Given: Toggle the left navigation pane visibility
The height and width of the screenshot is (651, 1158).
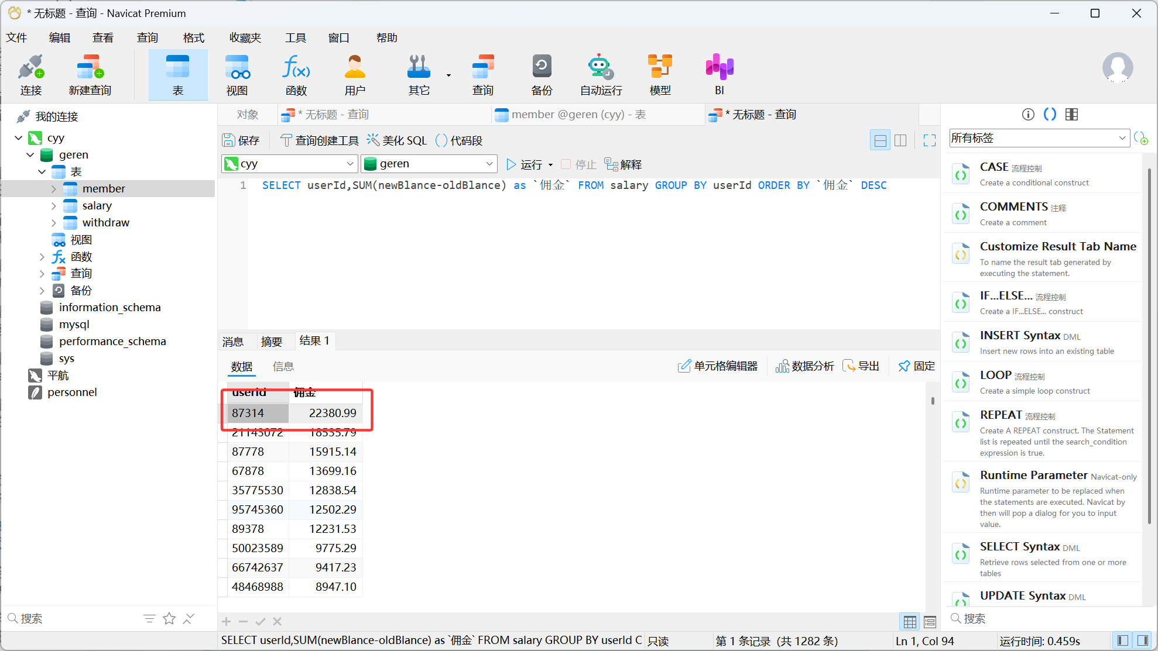Looking at the screenshot, I should (1122, 640).
